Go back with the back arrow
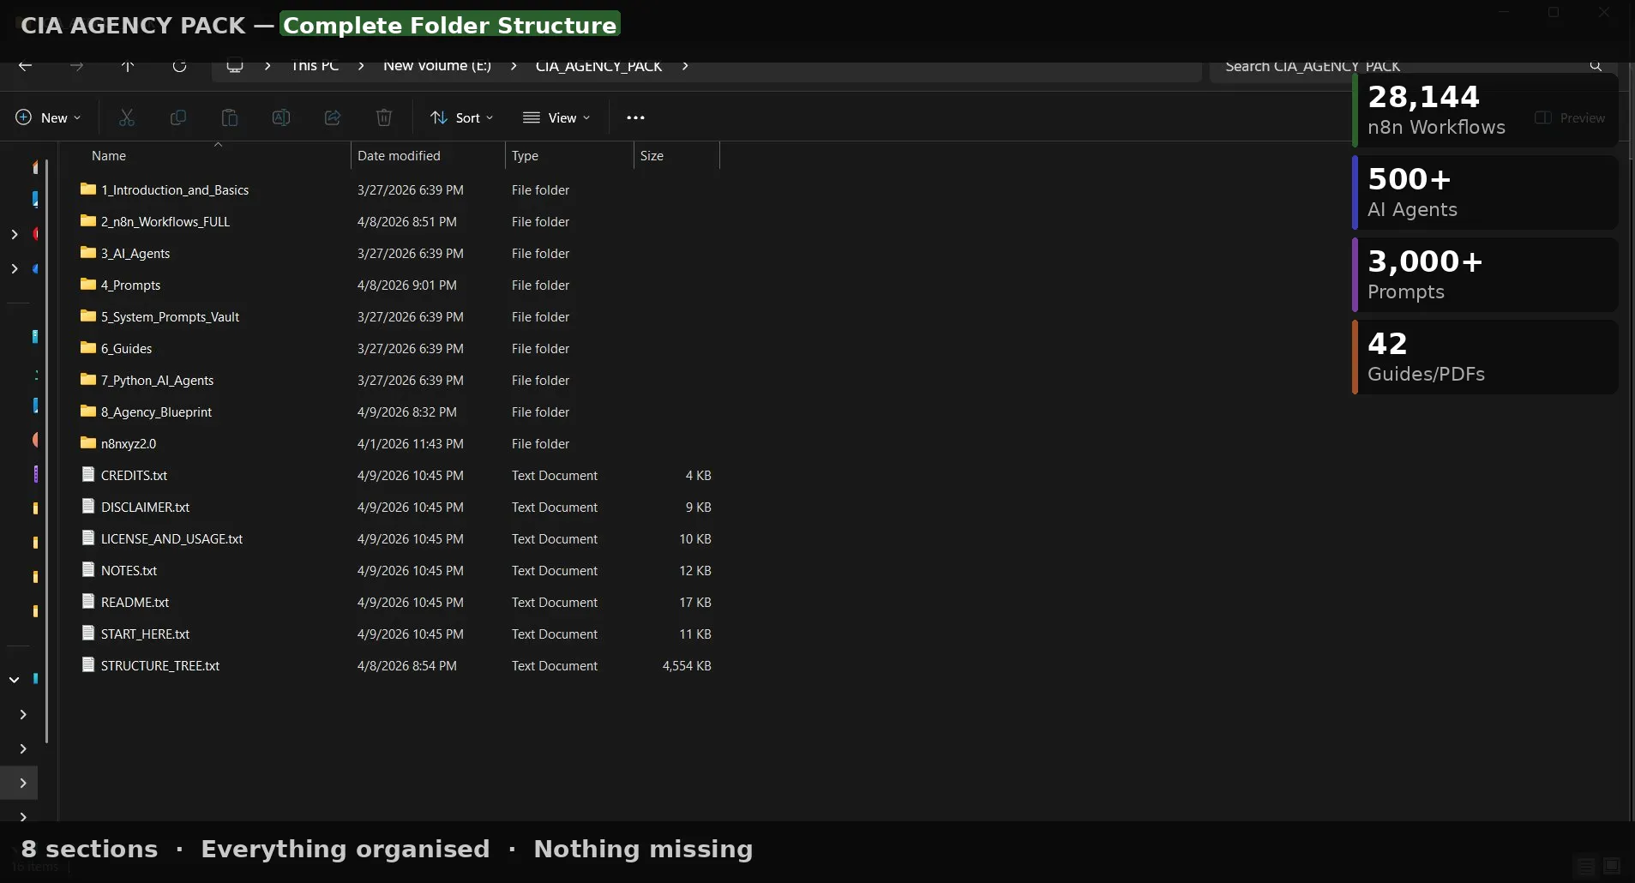The height and width of the screenshot is (883, 1635). [x=25, y=66]
